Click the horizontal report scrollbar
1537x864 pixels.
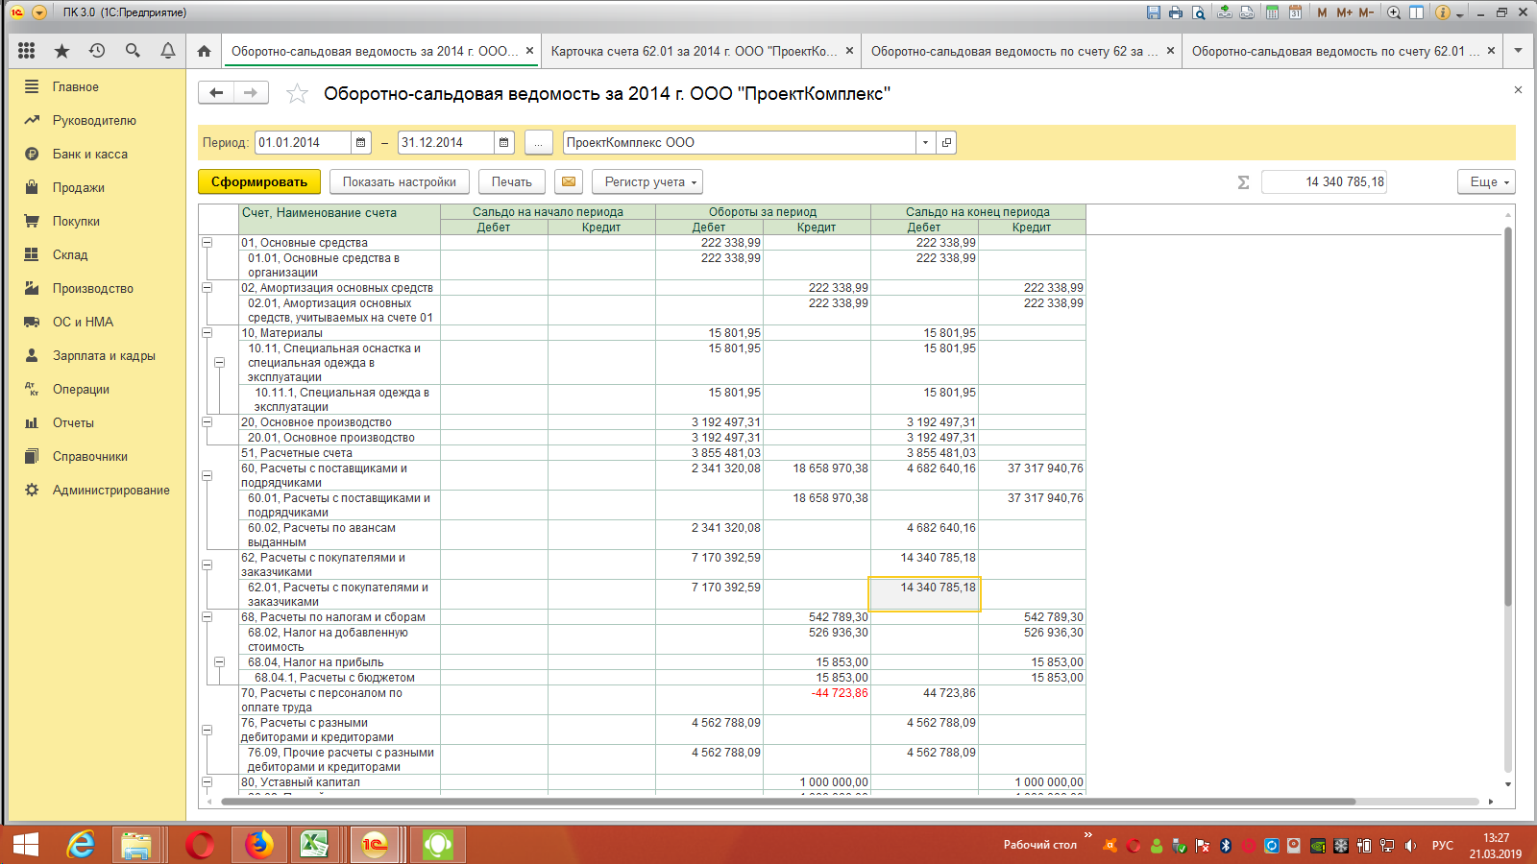(788, 802)
